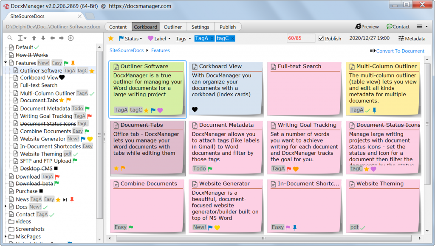This screenshot has height=246, width=435.
Task: Open the Tags dropdown
Action: click(184, 39)
